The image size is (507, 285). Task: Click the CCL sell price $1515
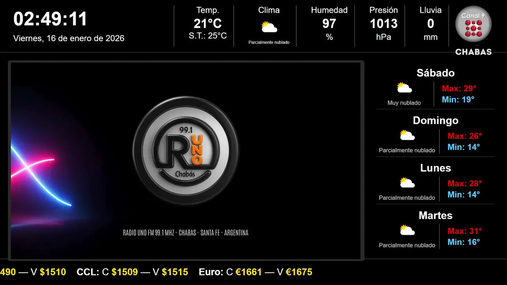(x=175, y=272)
